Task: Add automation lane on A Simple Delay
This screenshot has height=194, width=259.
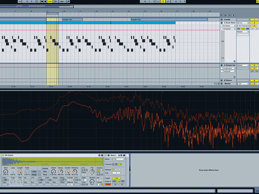Action: click(x=234, y=77)
